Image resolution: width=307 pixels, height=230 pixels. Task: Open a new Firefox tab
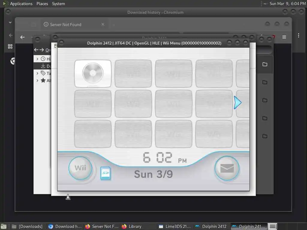tap(114, 25)
